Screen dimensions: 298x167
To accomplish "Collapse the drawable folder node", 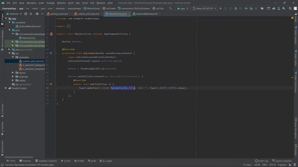I will (x=13, y=57).
